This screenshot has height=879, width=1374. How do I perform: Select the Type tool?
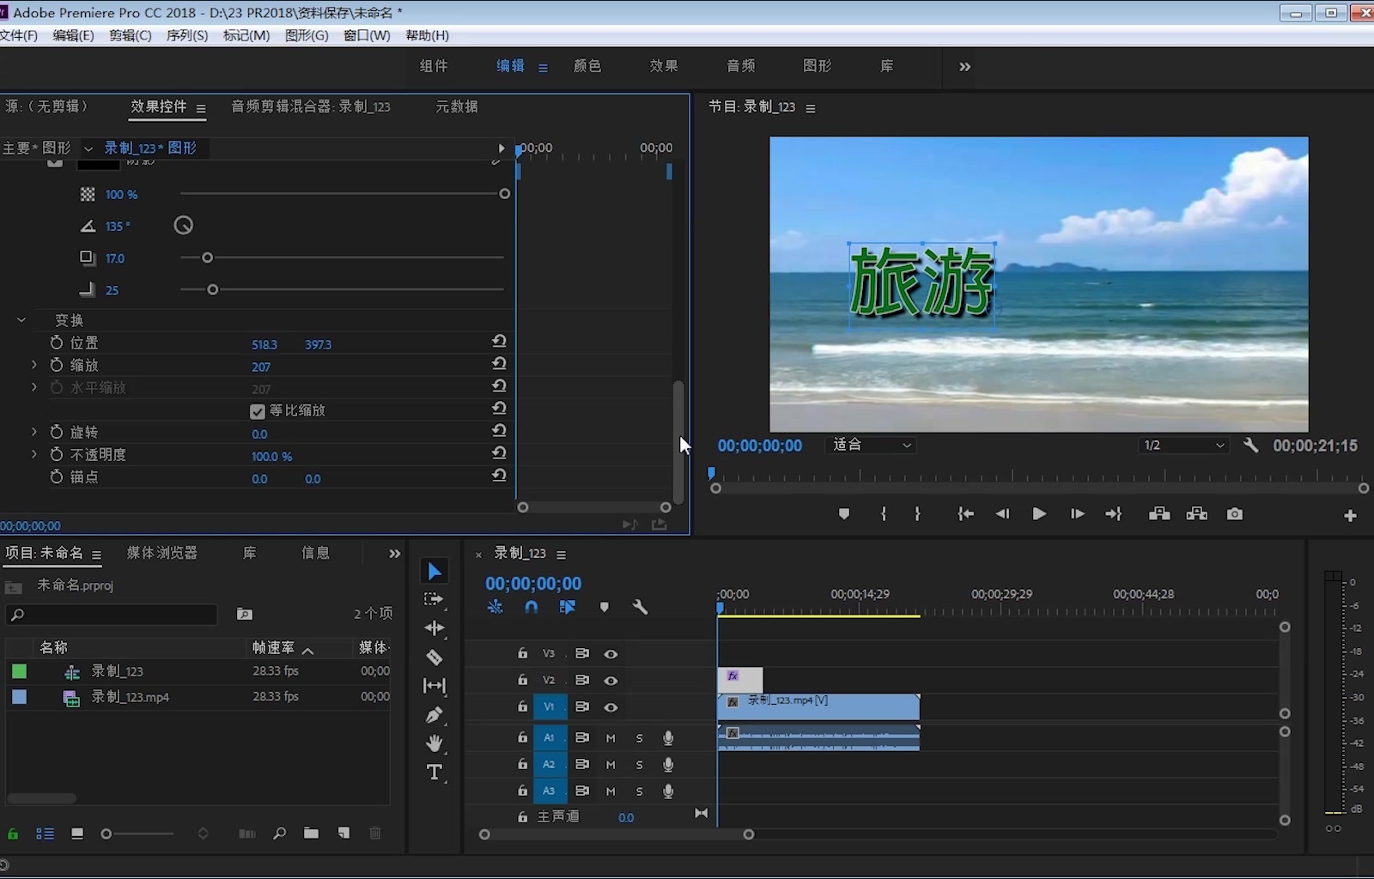[435, 773]
